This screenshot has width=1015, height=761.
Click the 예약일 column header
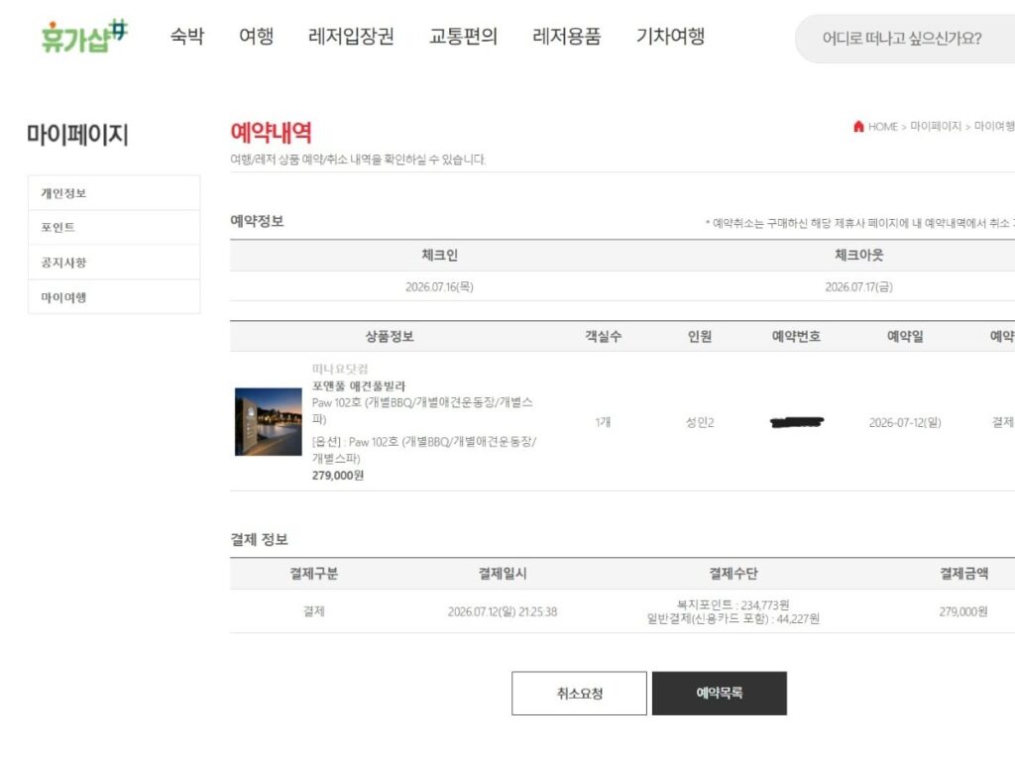[x=905, y=337]
